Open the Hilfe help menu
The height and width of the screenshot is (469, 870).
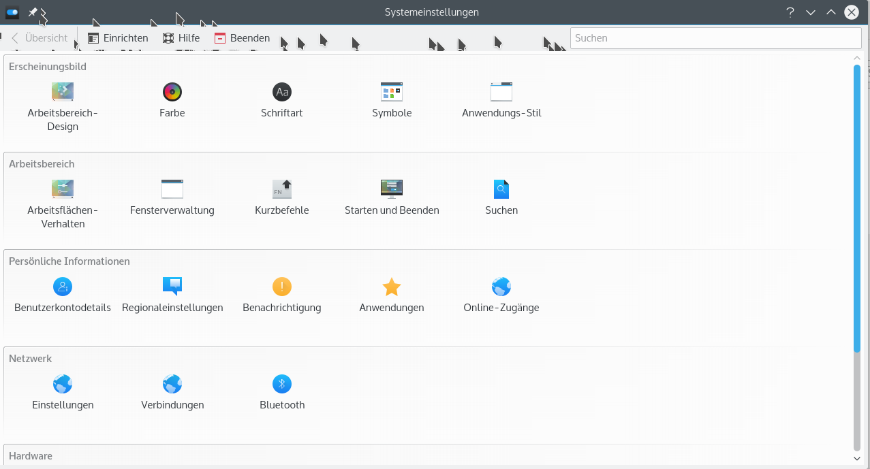pos(181,38)
